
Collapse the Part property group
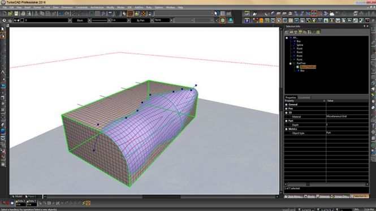(x=286, y=121)
